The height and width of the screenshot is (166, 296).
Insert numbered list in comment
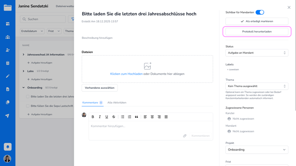(129, 117)
